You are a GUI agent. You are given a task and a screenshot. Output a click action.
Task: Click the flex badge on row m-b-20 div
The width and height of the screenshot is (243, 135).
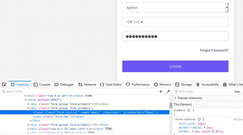coord(89,96)
